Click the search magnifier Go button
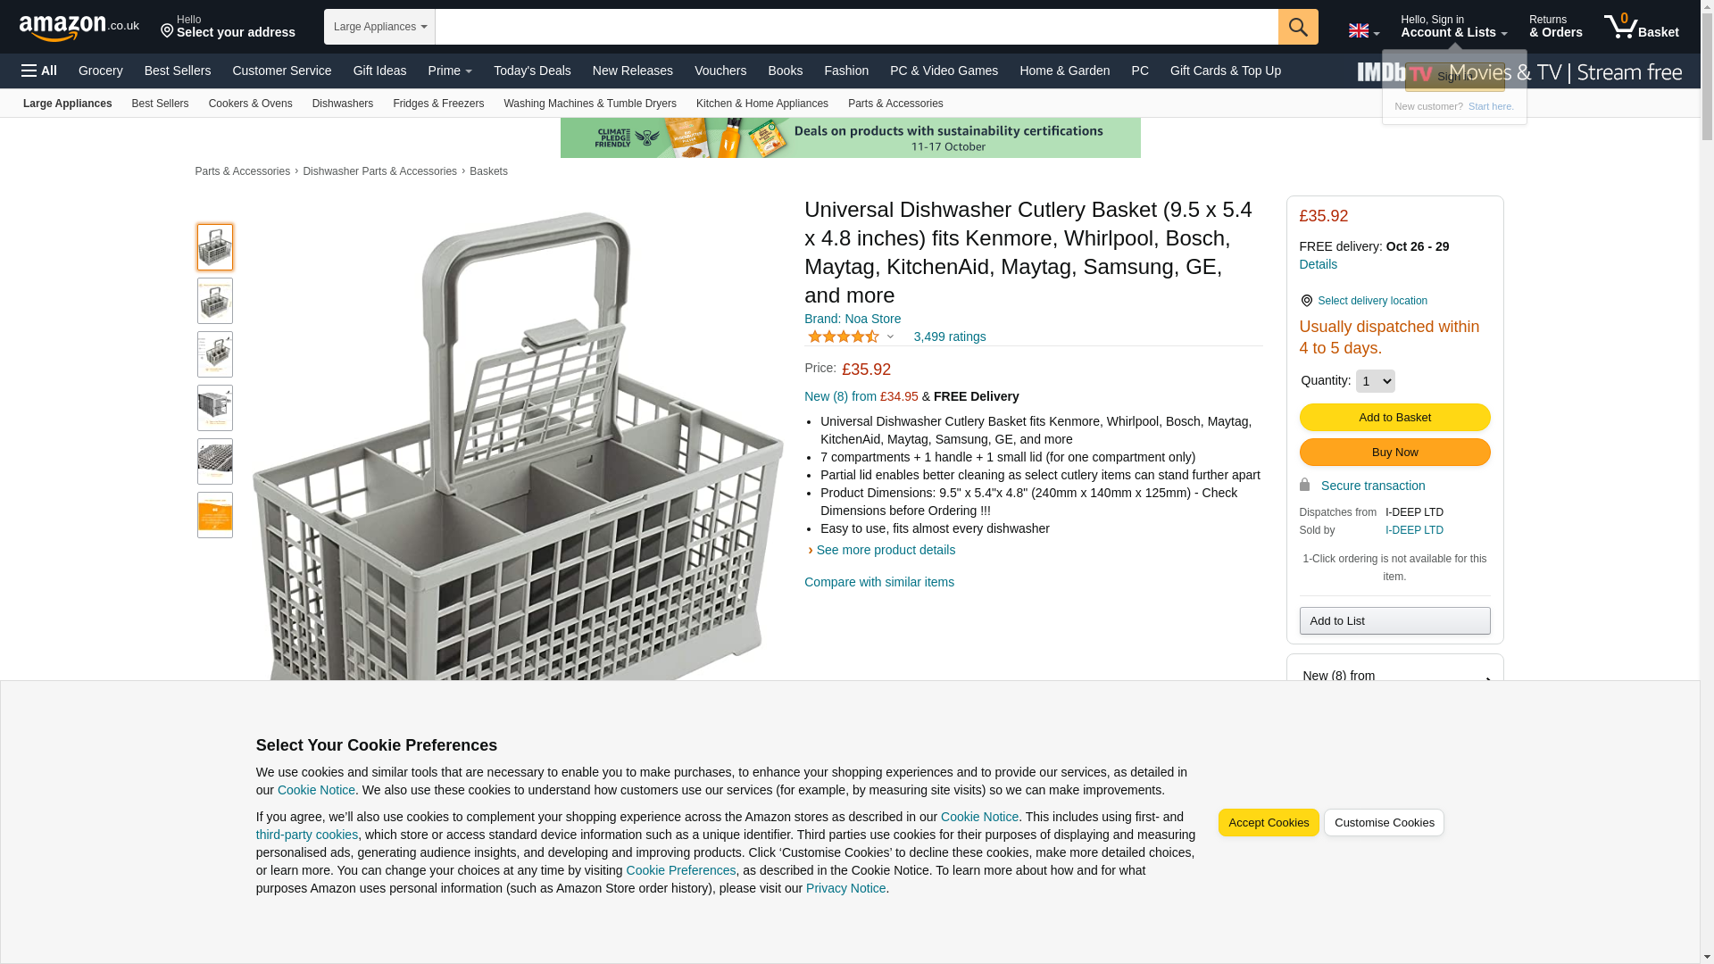This screenshot has height=964, width=1714. tap(1298, 27)
